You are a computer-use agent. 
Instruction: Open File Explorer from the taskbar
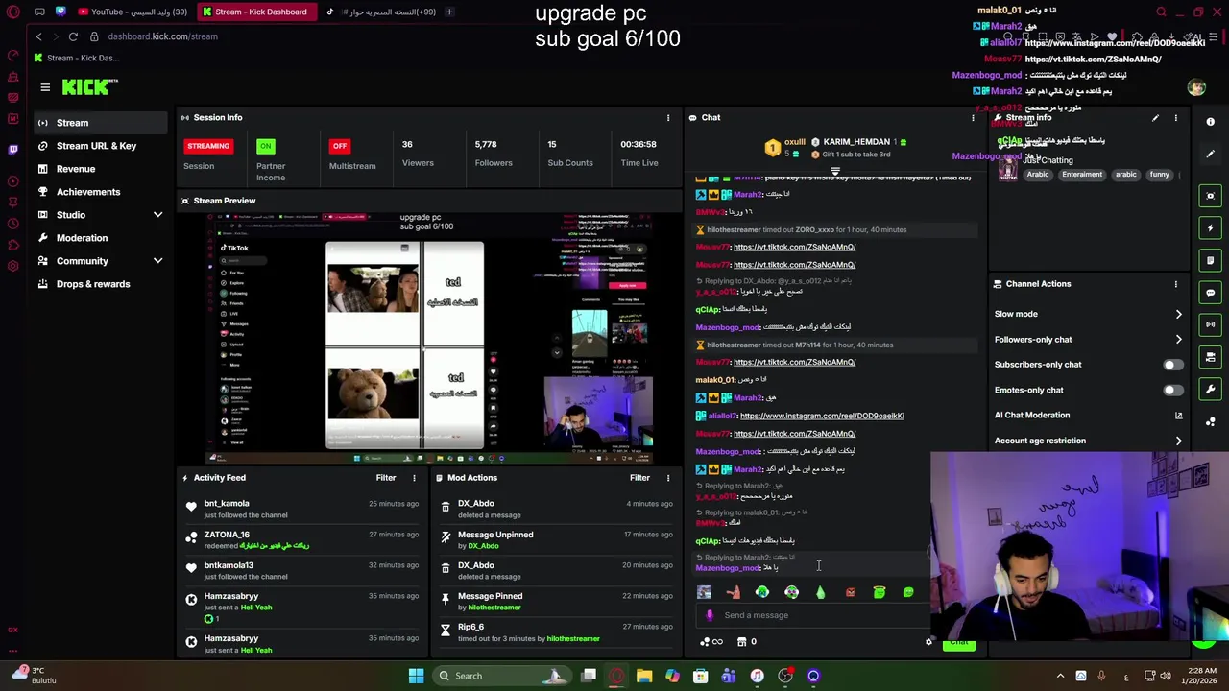(x=644, y=676)
